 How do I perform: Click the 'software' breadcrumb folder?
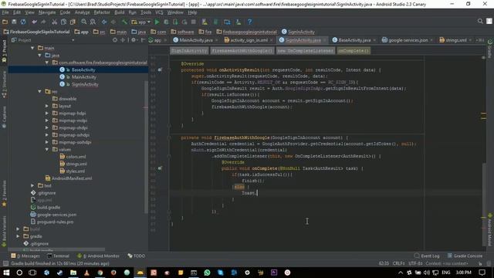[x=182, y=32]
